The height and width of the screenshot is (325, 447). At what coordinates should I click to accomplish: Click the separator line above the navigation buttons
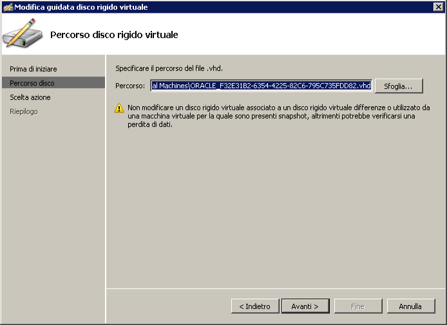click(x=276, y=288)
